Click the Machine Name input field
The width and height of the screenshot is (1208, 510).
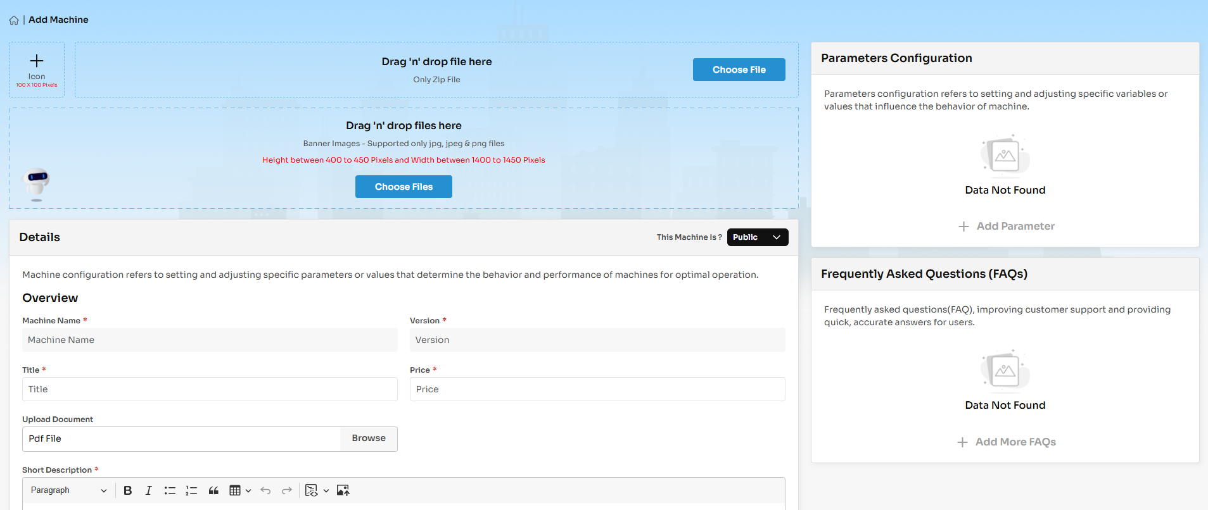(x=210, y=340)
